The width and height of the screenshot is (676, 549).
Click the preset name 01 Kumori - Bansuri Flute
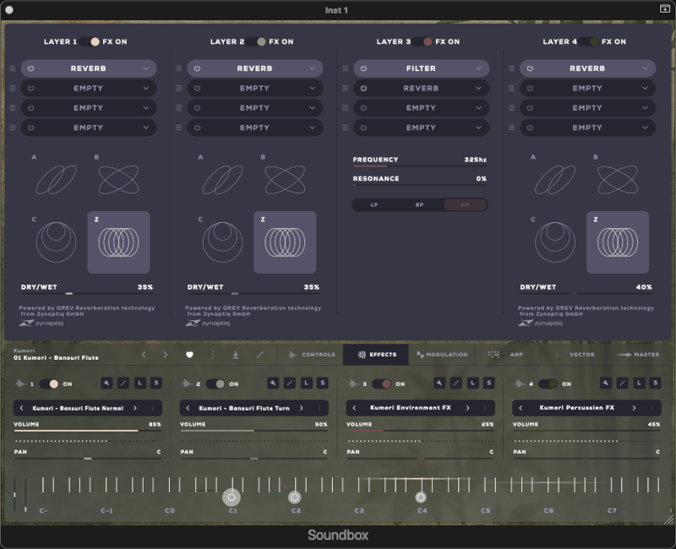(x=56, y=357)
